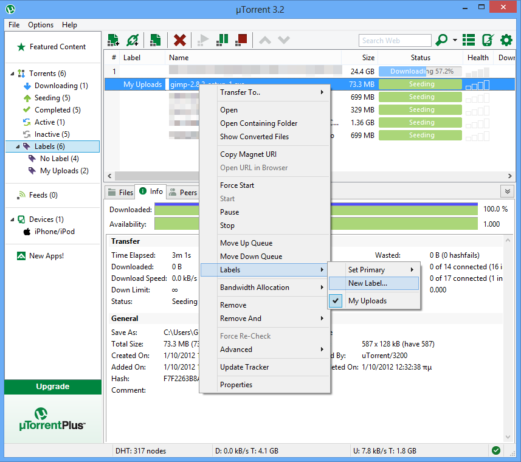The height and width of the screenshot is (462, 521).
Task: Select the Inactive (5) category
Action: [52, 134]
